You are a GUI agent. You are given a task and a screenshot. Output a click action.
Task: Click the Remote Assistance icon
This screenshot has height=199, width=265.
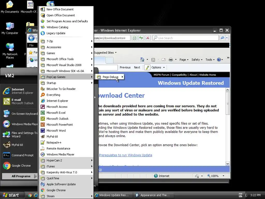43,148
